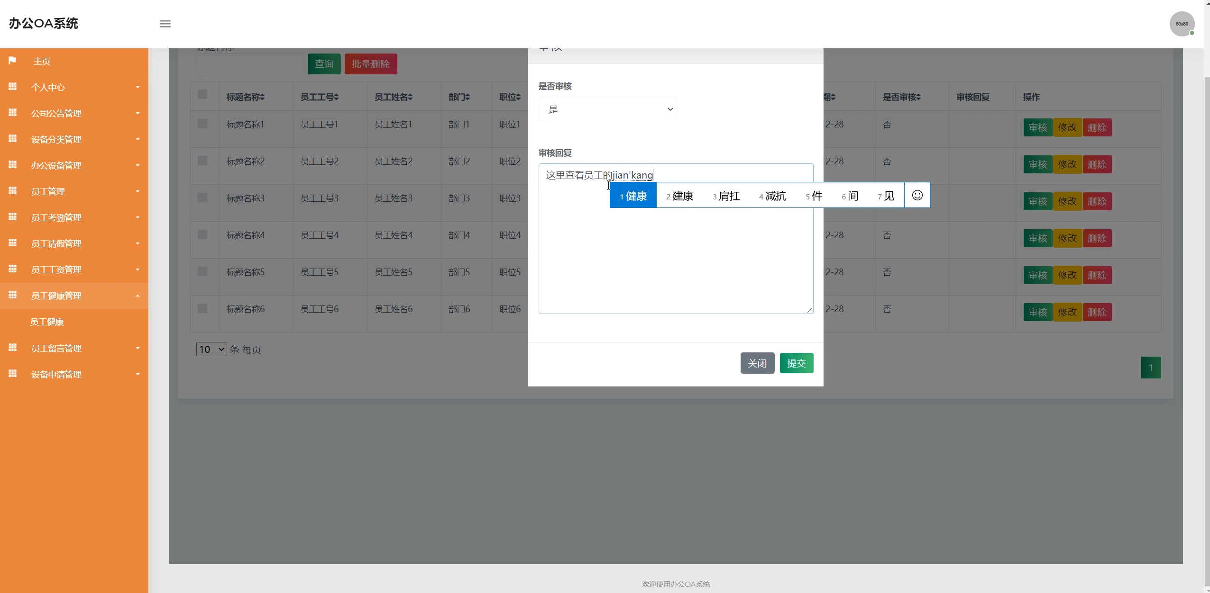Image resolution: width=1210 pixels, height=593 pixels.
Task: Open the 员工健康 submenu item
Action: point(47,322)
